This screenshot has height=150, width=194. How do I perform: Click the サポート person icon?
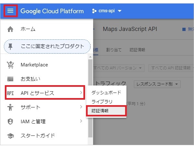click(10, 107)
